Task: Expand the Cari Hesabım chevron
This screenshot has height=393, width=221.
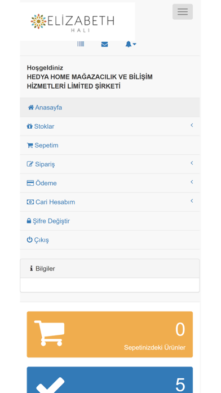Action: coord(192,201)
